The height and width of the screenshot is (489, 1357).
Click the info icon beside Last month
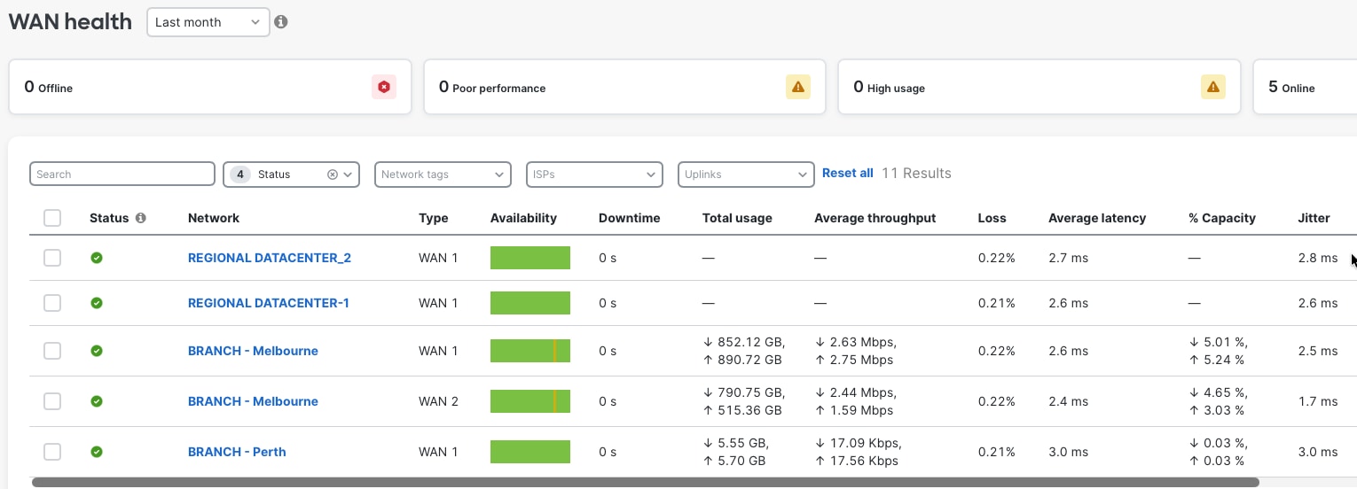tap(281, 22)
